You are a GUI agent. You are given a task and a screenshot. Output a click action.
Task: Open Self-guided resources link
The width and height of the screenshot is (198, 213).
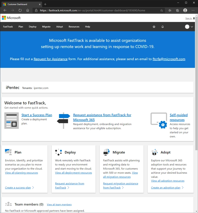(178, 117)
